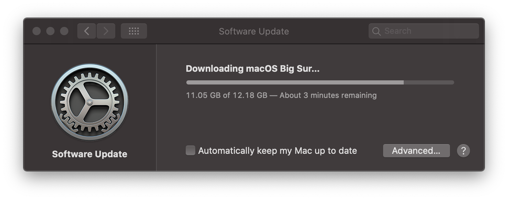The image size is (508, 200).
Task: Focus the Search field
Action: pos(424,31)
